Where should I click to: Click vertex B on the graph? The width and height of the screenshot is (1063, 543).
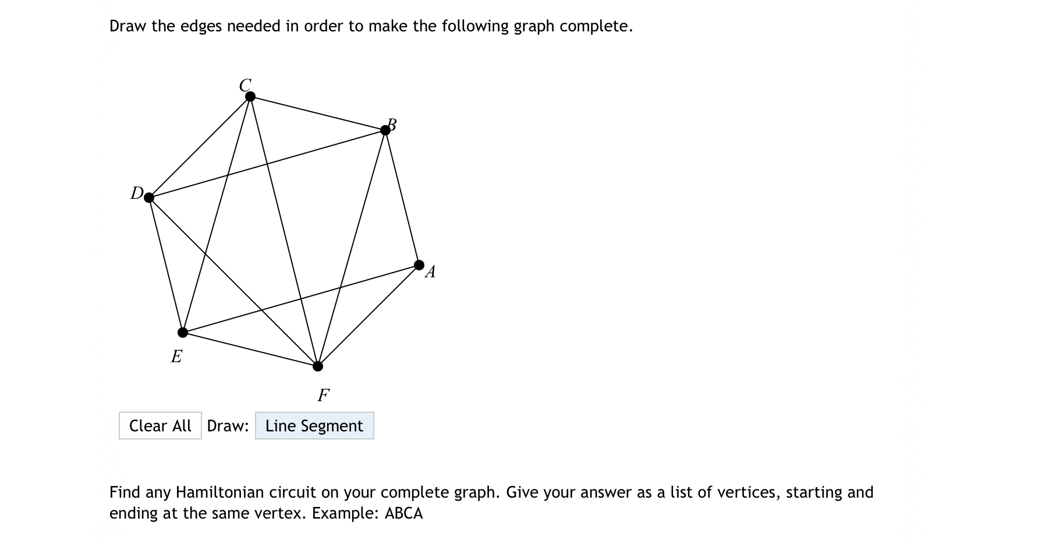(x=385, y=129)
